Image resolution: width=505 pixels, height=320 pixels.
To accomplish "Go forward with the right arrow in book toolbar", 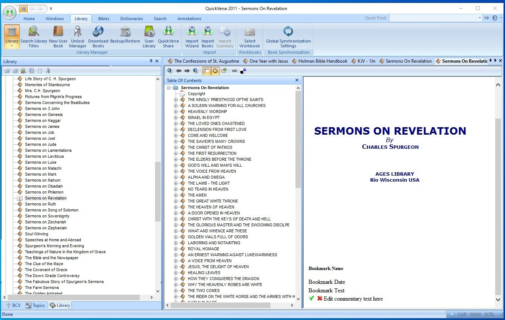I will pyautogui.click(x=187, y=70).
